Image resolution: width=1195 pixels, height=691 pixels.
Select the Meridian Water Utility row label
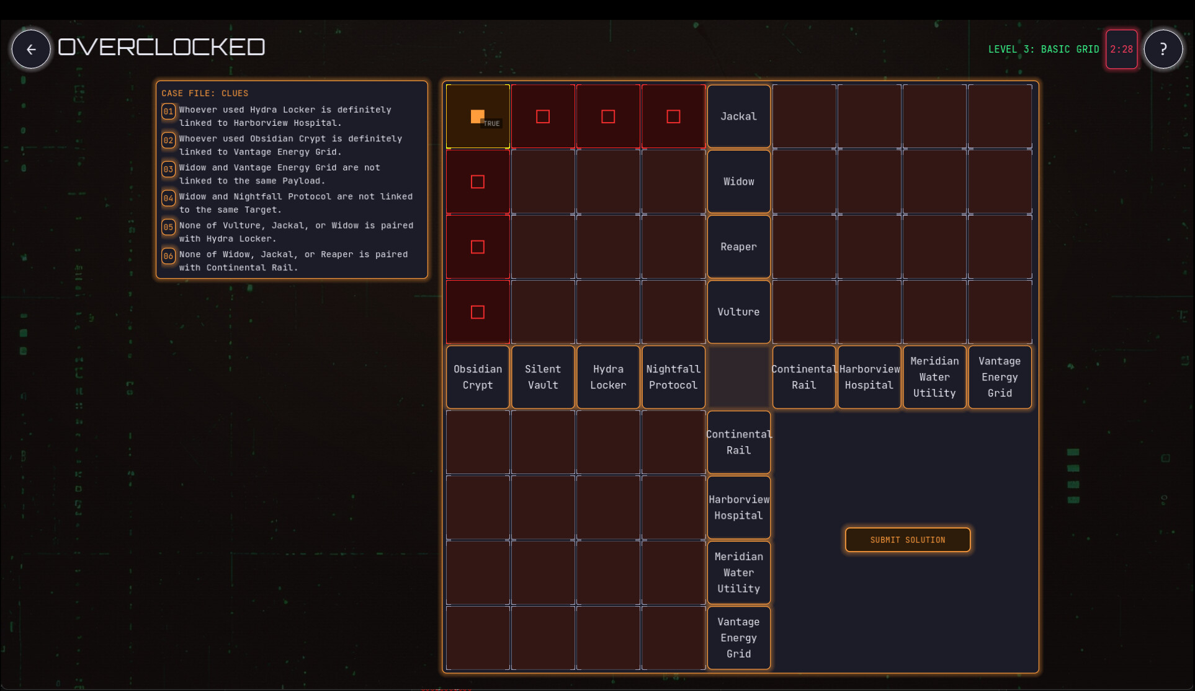(x=738, y=573)
